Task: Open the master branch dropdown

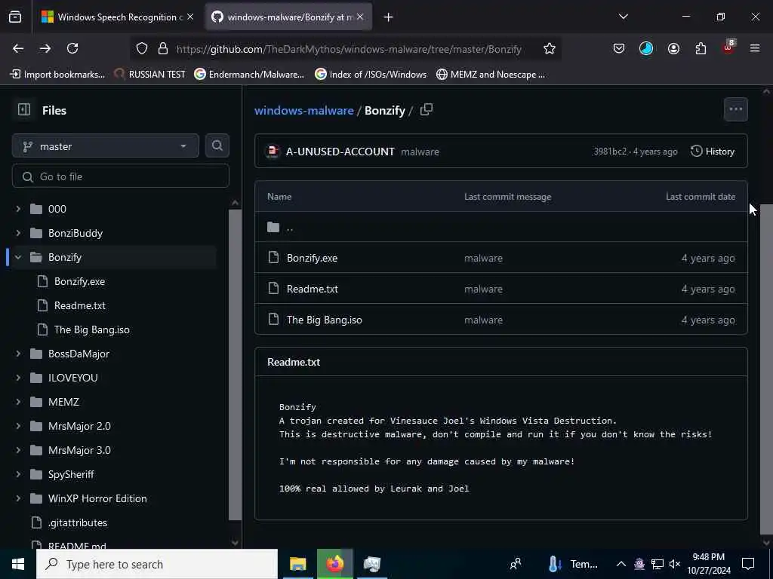Action: point(106,146)
